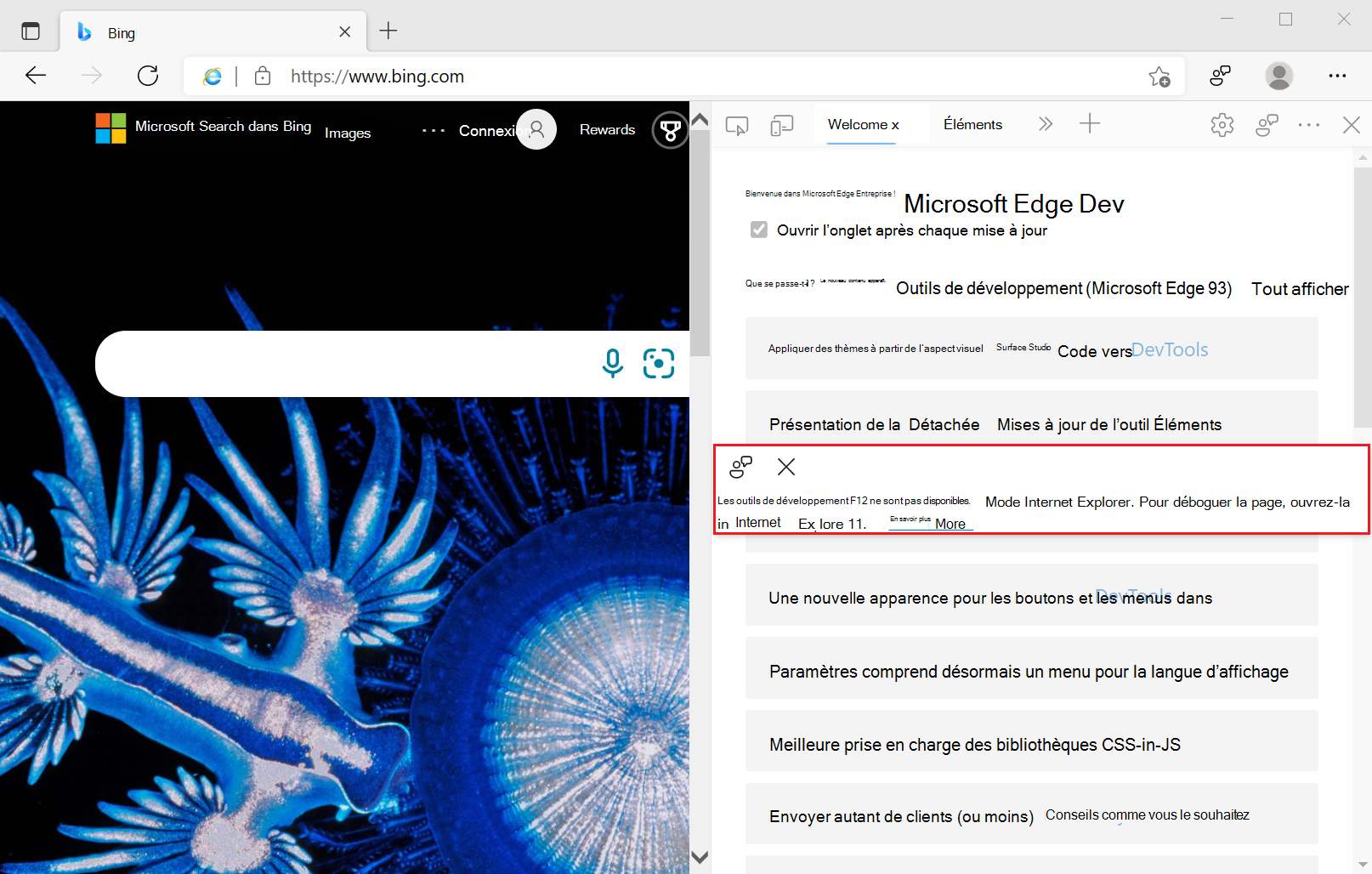Click the Rewards link
1372x874 pixels.
[x=607, y=129]
